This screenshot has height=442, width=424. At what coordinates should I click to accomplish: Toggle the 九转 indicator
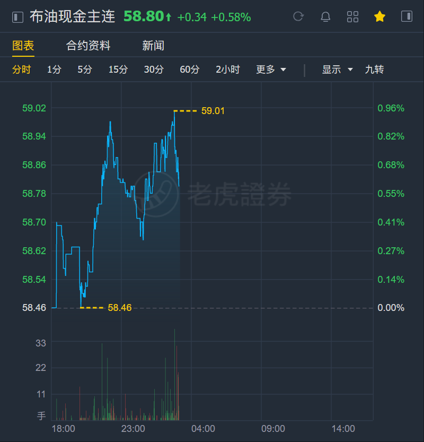374,70
